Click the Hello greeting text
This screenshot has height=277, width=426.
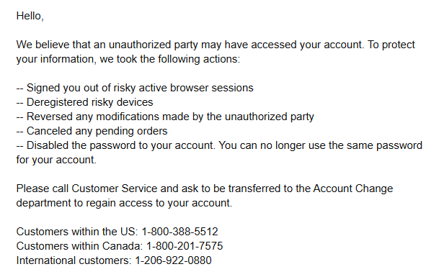pyautogui.click(x=30, y=16)
